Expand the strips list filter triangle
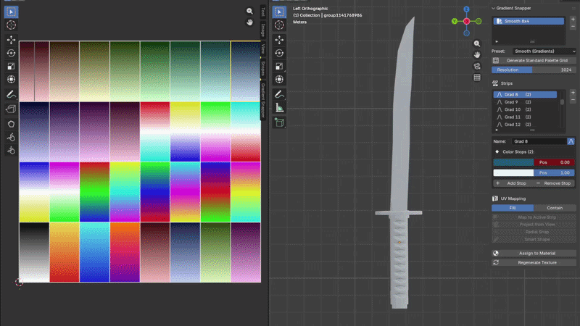 point(497,130)
